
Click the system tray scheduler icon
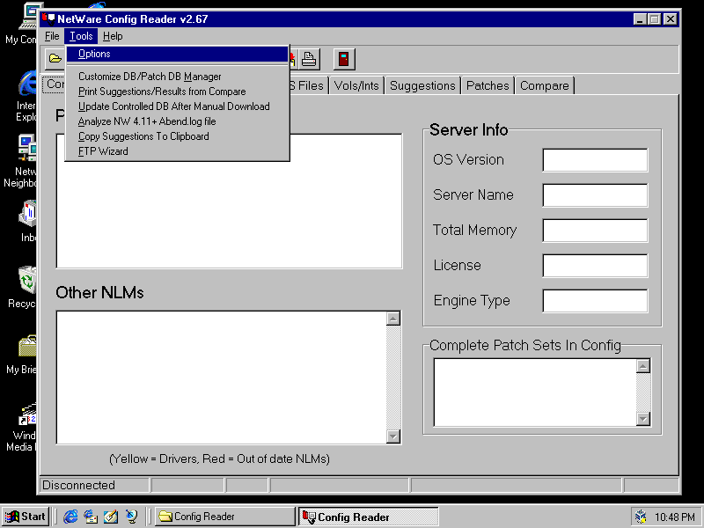click(x=641, y=517)
